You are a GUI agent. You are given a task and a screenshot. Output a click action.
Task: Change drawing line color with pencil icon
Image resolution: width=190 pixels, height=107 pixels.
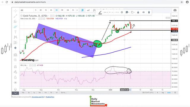tap(100, 12)
